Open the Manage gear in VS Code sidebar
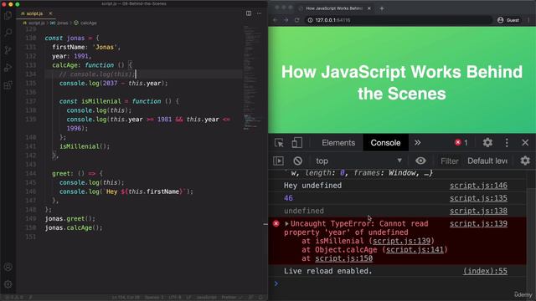Screen dimensions: 536x301 pyautogui.click(x=8, y=284)
